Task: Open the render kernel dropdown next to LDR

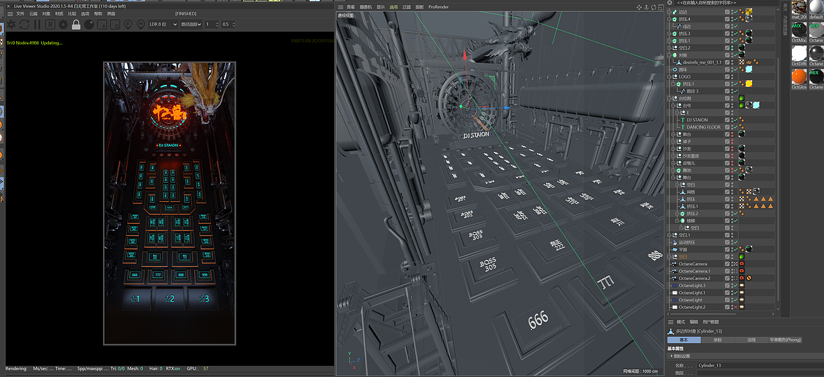Action: pos(191,24)
